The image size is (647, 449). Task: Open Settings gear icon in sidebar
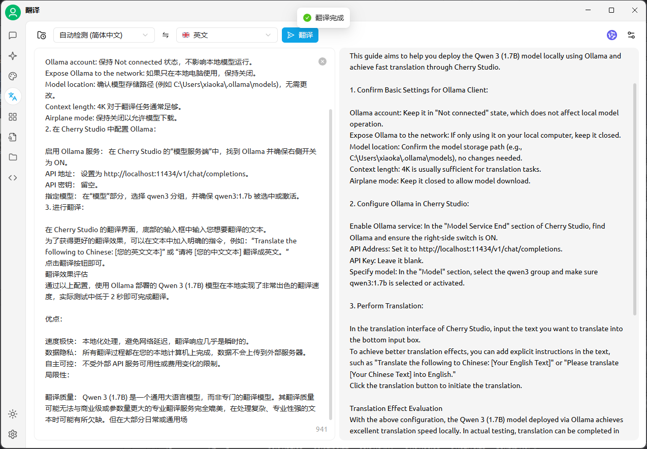click(13, 434)
